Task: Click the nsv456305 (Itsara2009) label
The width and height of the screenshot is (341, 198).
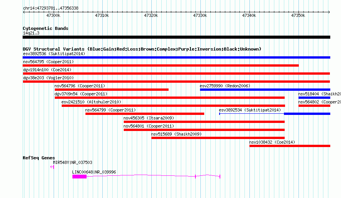Action: click(x=149, y=118)
